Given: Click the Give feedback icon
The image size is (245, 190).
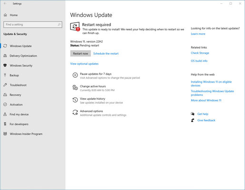Looking at the screenshot, I should point(193,120).
